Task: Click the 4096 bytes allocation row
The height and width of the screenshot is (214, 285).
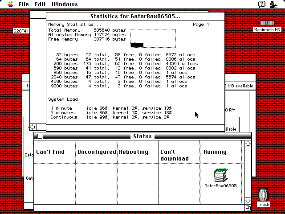Action: 119,82
